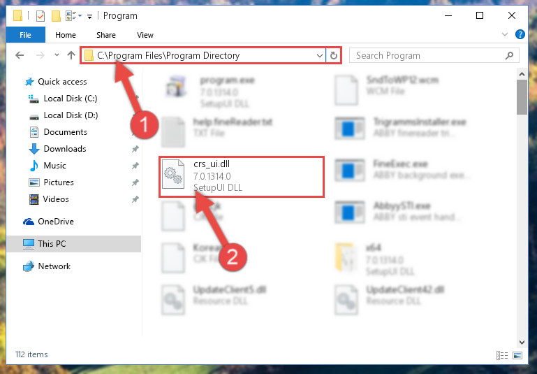Screen dimensions: 537x374
Task: Click the New folder quick access icon
Action: [56, 16]
